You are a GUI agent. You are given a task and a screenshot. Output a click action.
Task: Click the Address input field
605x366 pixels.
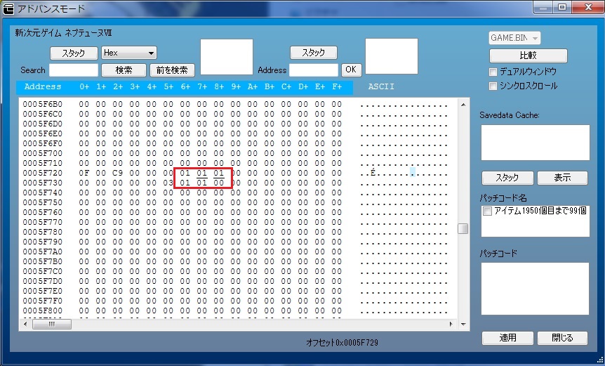(313, 70)
